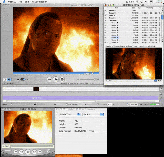Screen dimensions: 164x157
Task: Open the trash showing 36.0 MB
Action: point(132,104)
